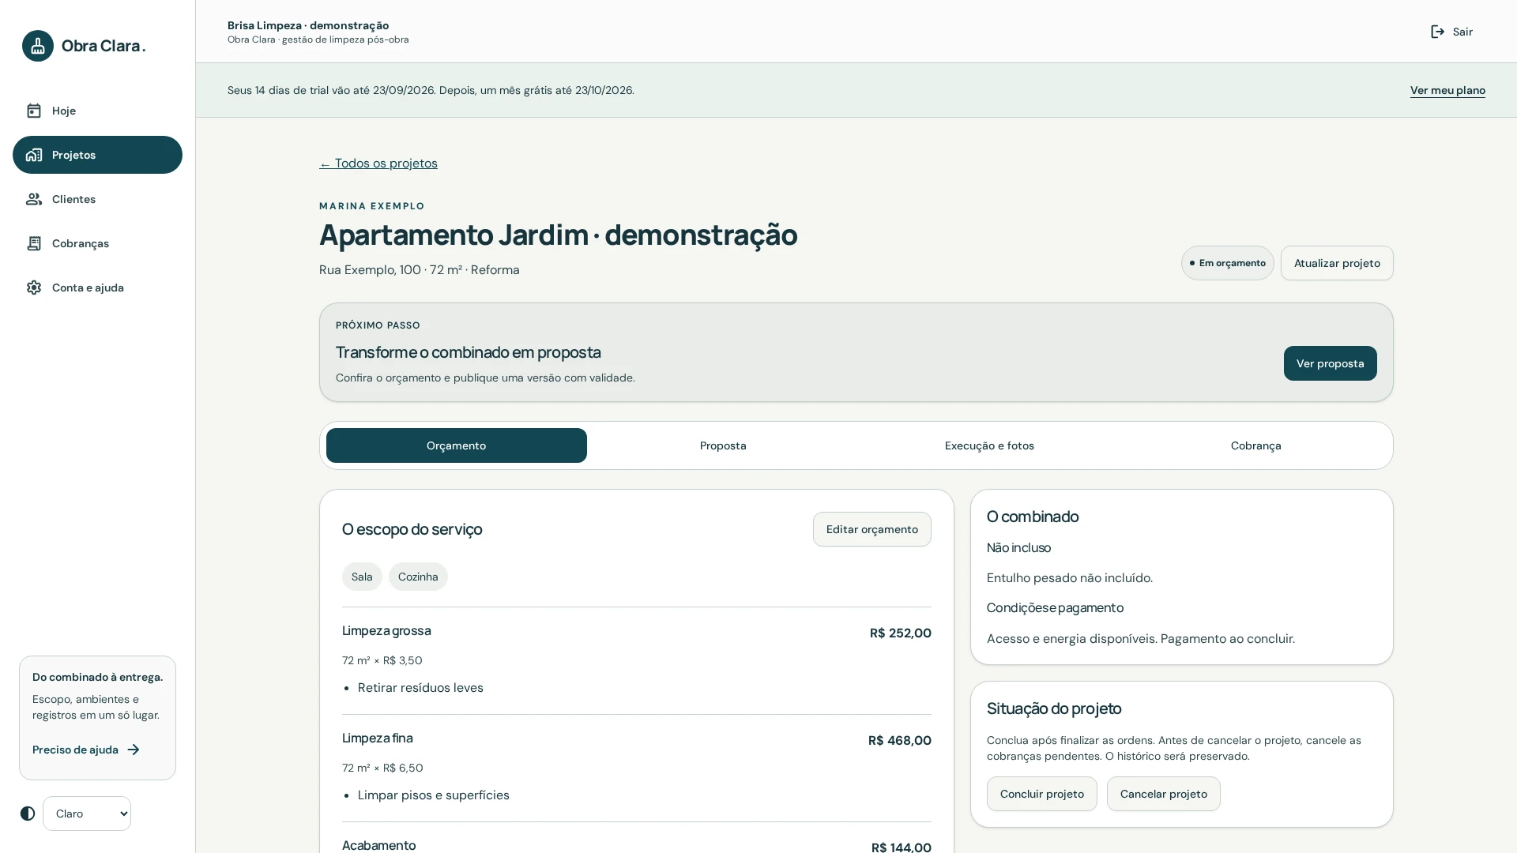
Task: Open Conta e ajuda section
Action: coord(97,287)
